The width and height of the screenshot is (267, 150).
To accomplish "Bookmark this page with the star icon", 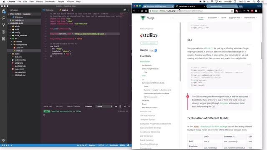I will coord(232,11).
